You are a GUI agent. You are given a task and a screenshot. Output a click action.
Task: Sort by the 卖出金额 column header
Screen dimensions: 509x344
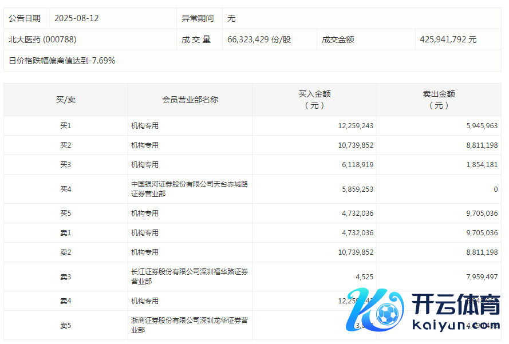439,100
